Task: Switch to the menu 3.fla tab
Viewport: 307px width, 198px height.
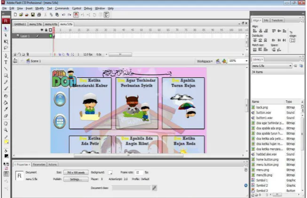Action: pyautogui.click(x=35, y=24)
